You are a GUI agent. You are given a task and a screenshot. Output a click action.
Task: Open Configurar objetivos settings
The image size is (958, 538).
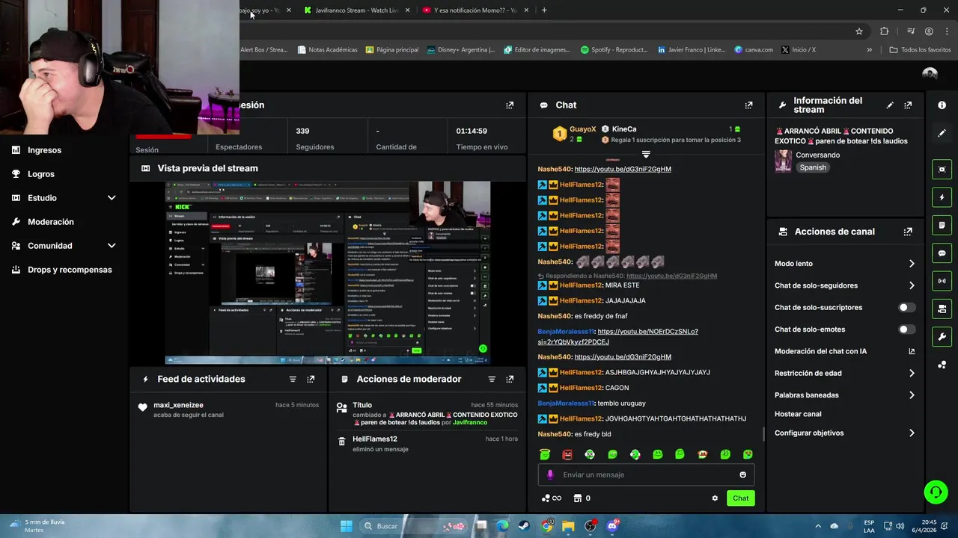pos(845,433)
